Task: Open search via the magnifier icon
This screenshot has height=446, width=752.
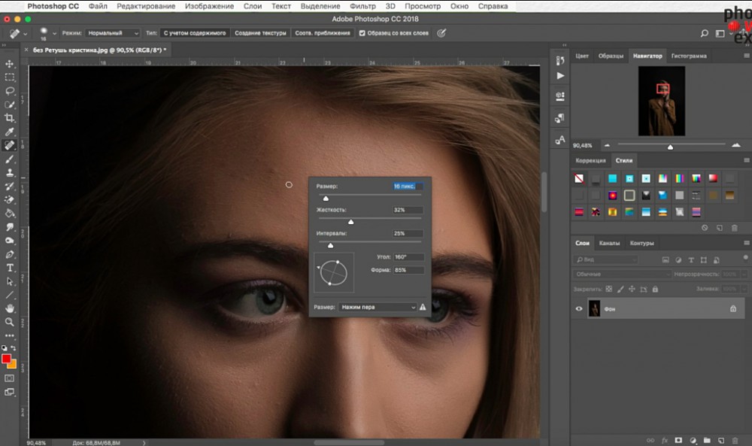Action: tap(704, 33)
